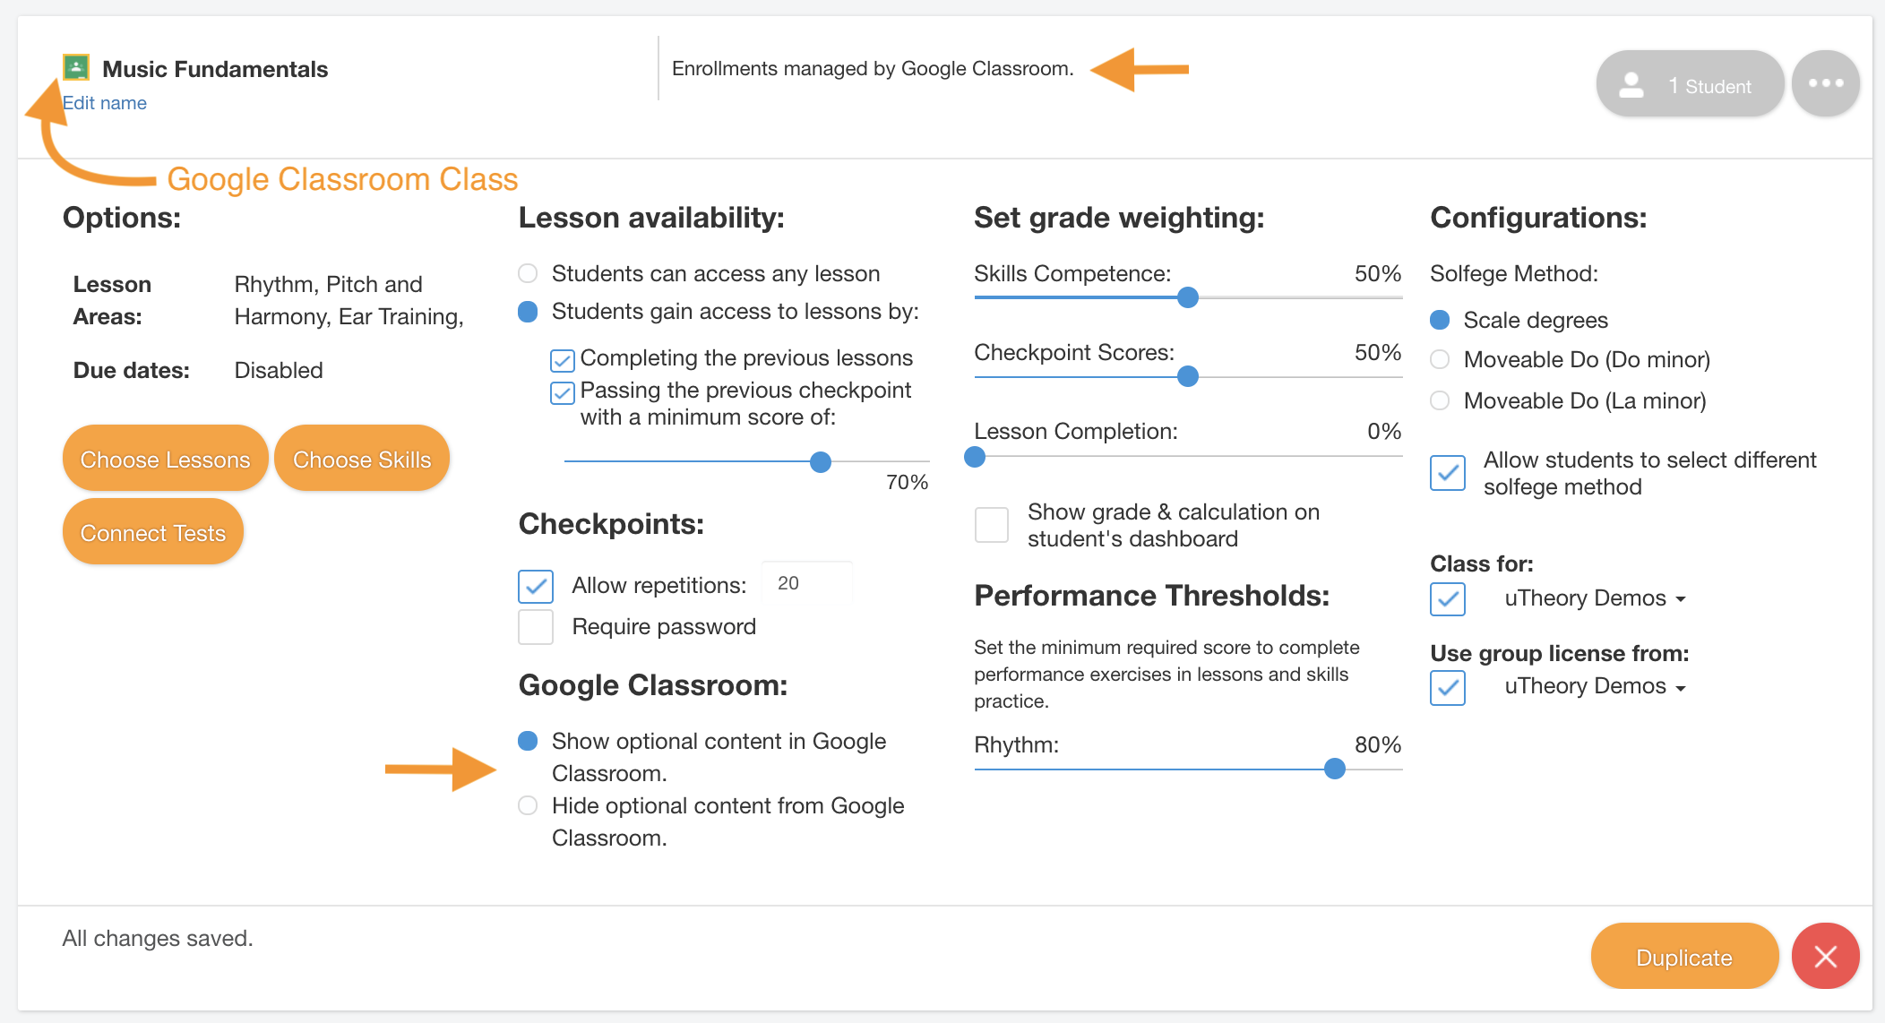Select Students can access any lesson radio button
This screenshot has width=1885, height=1023.
click(x=530, y=273)
